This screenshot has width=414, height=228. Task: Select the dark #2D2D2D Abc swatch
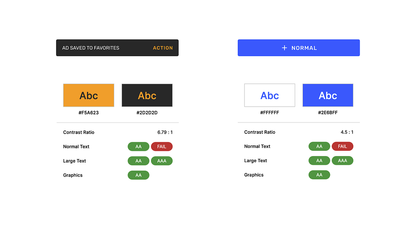point(147,95)
